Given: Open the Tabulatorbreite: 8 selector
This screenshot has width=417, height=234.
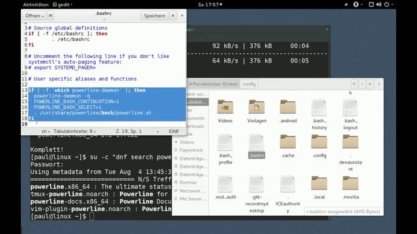Looking at the screenshot, I should pos(74,131).
